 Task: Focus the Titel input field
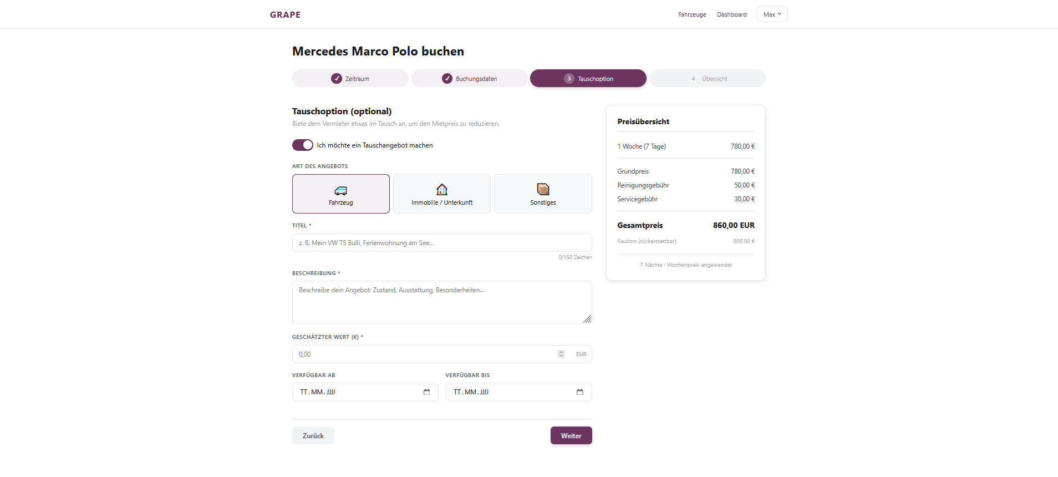pyautogui.click(x=441, y=243)
